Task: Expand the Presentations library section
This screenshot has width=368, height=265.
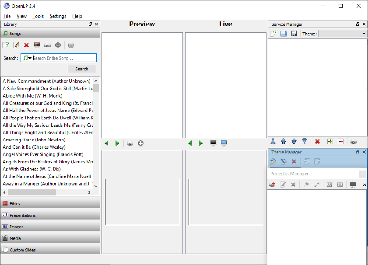Action: pyautogui.click(x=50, y=215)
